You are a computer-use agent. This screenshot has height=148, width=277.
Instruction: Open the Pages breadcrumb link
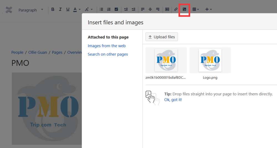(57, 52)
